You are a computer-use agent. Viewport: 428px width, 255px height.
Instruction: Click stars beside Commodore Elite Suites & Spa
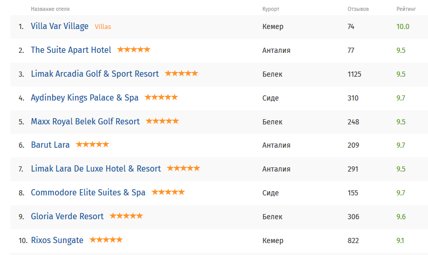point(168,192)
